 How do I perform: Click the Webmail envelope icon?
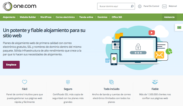coord(164,6)
